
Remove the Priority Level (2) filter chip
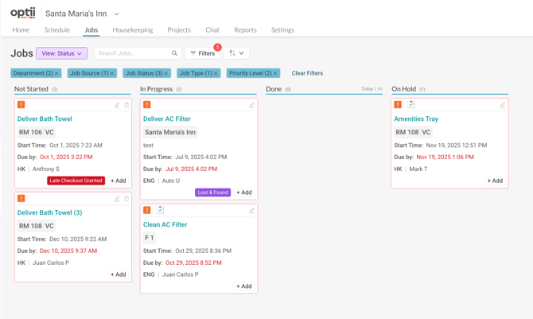coord(275,73)
